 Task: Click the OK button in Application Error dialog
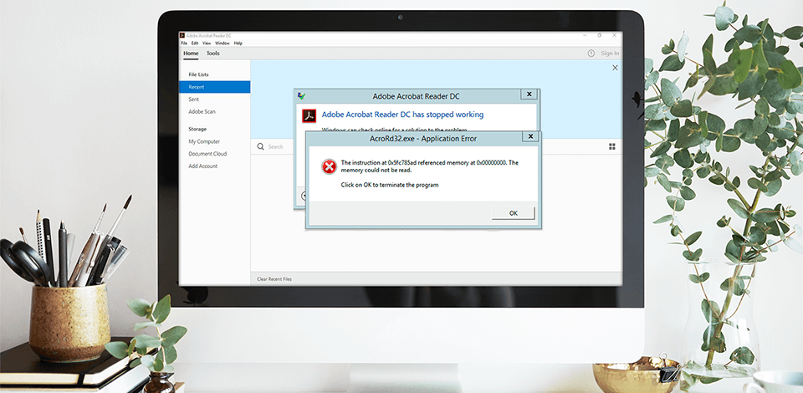(x=513, y=213)
